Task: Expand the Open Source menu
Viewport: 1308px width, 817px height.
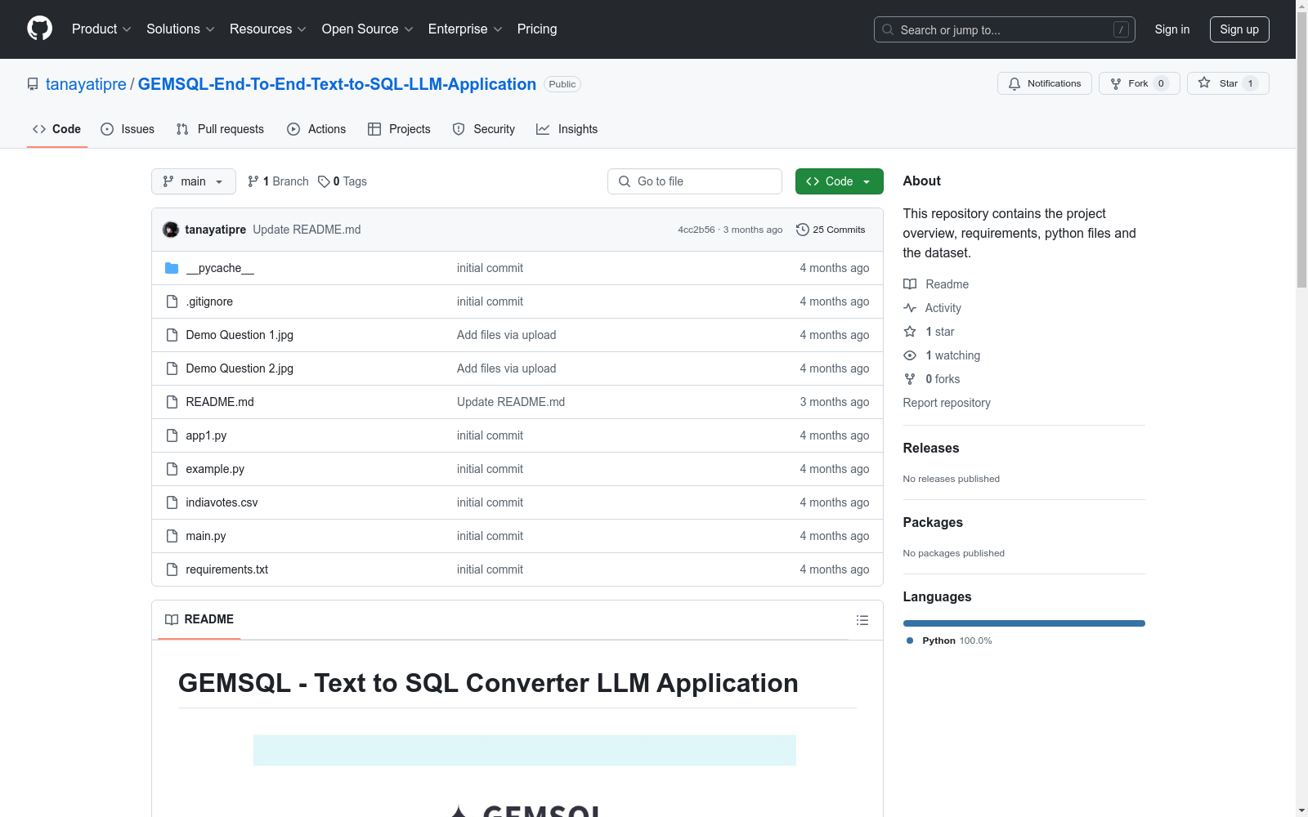Action: coord(368,29)
